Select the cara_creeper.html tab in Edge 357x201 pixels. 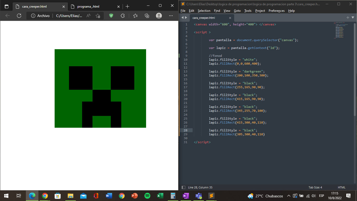(x=41, y=7)
